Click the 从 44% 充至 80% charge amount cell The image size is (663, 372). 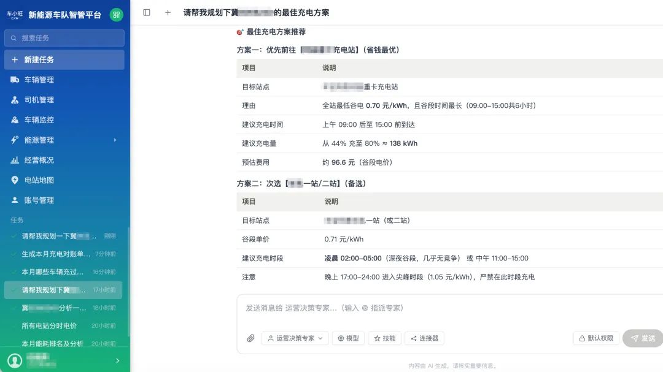click(x=370, y=143)
